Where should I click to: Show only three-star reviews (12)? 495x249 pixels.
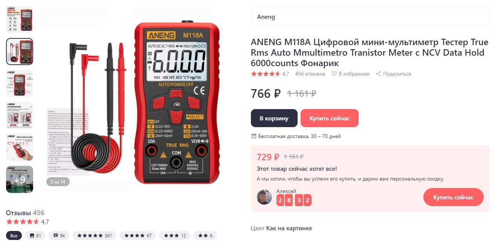click(x=175, y=236)
